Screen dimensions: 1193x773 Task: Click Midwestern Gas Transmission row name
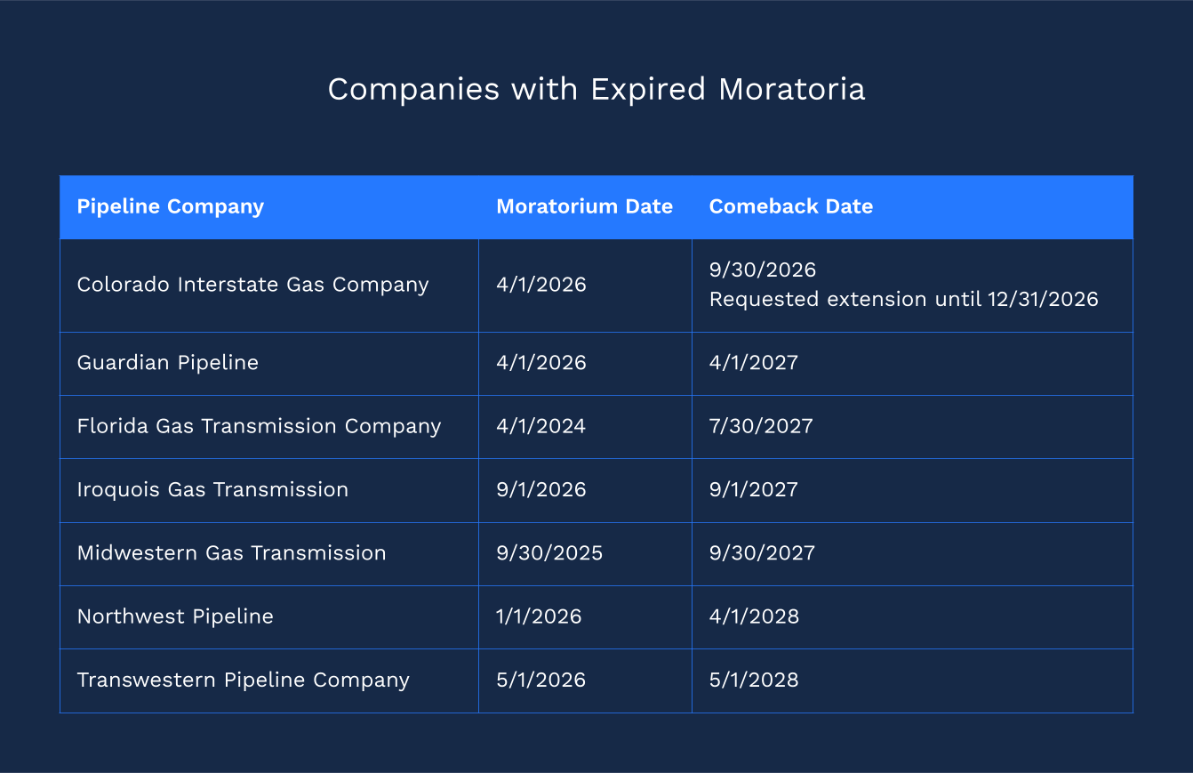[x=232, y=553]
